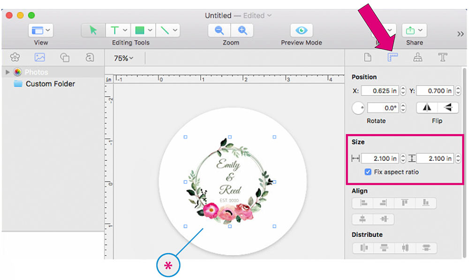The height and width of the screenshot is (280, 469).
Task: Increase X position with stepper up arrow
Action: pos(403,88)
